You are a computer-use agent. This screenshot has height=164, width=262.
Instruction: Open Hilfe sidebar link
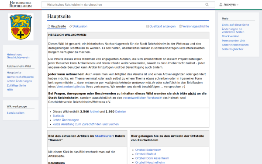click(x=10, y=90)
